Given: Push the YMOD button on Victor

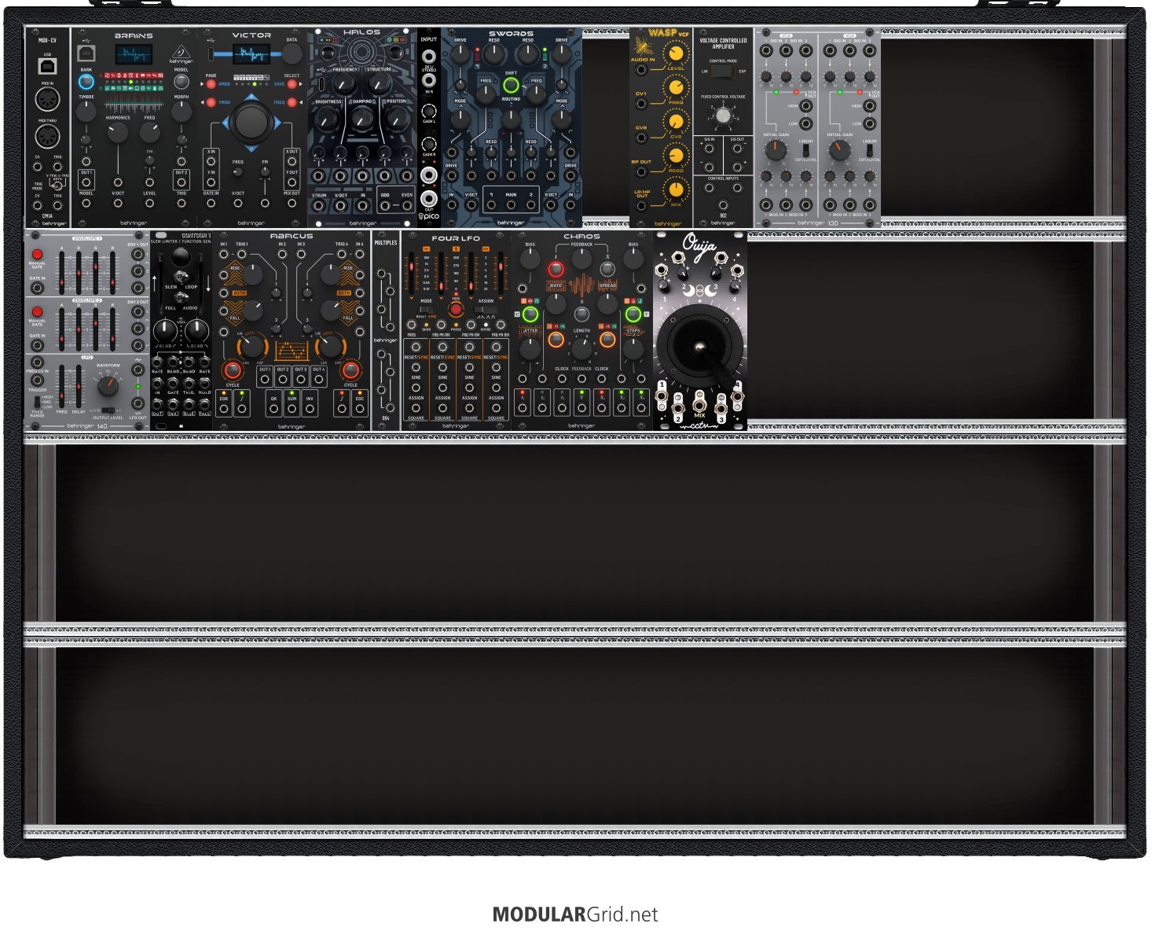Looking at the screenshot, I should pos(211,102).
